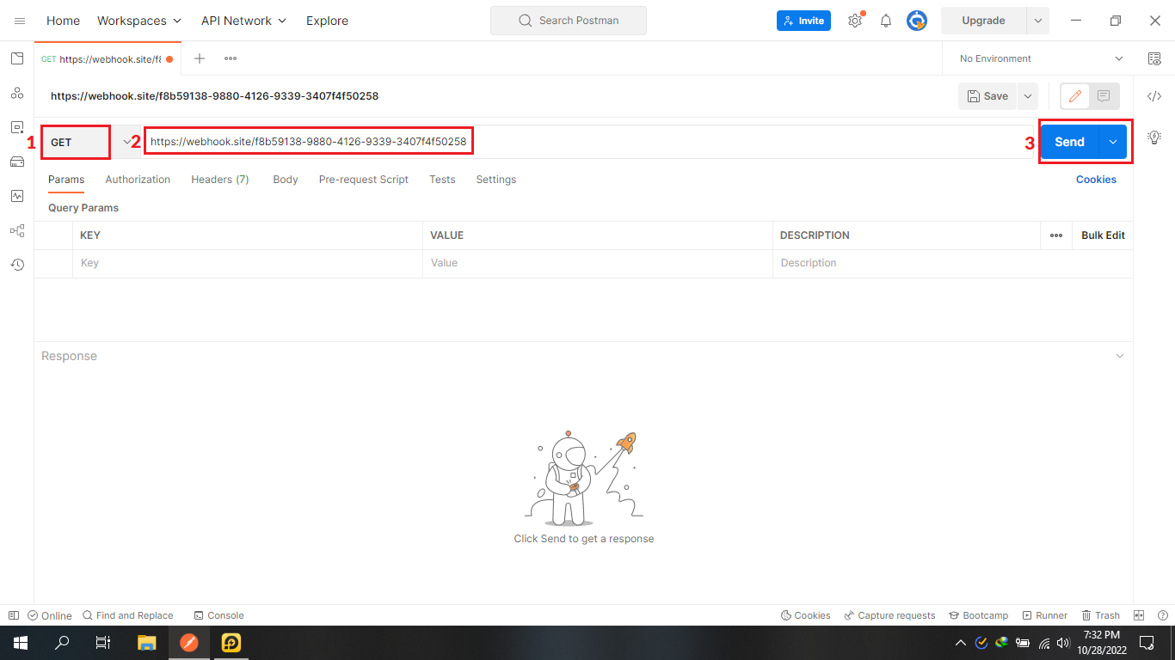The height and width of the screenshot is (660, 1175).
Task: Select the Params tab
Action: tap(66, 180)
